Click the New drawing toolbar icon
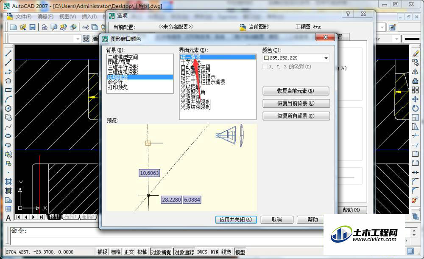The width and height of the screenshot is (424, 259). (13, 27)
